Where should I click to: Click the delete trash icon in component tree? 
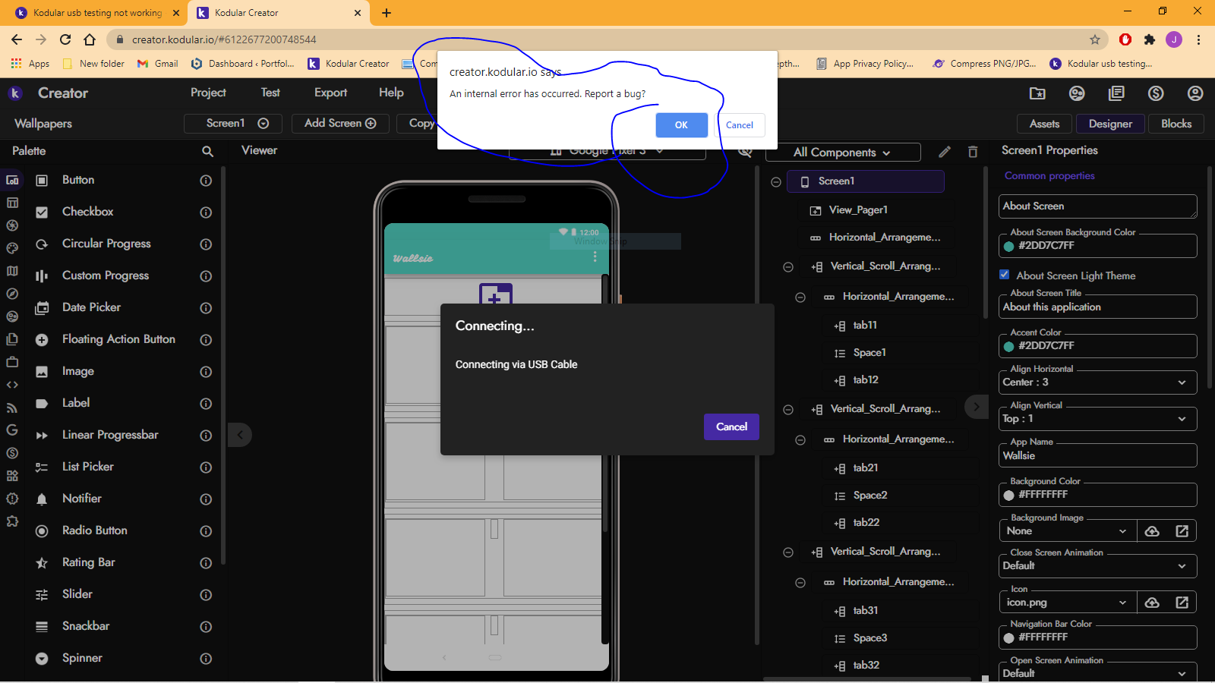pyautogui.click(x=973, y=152)
